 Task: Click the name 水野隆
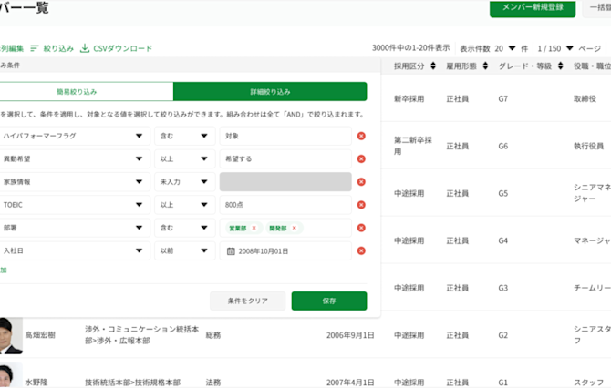(36, 383)
